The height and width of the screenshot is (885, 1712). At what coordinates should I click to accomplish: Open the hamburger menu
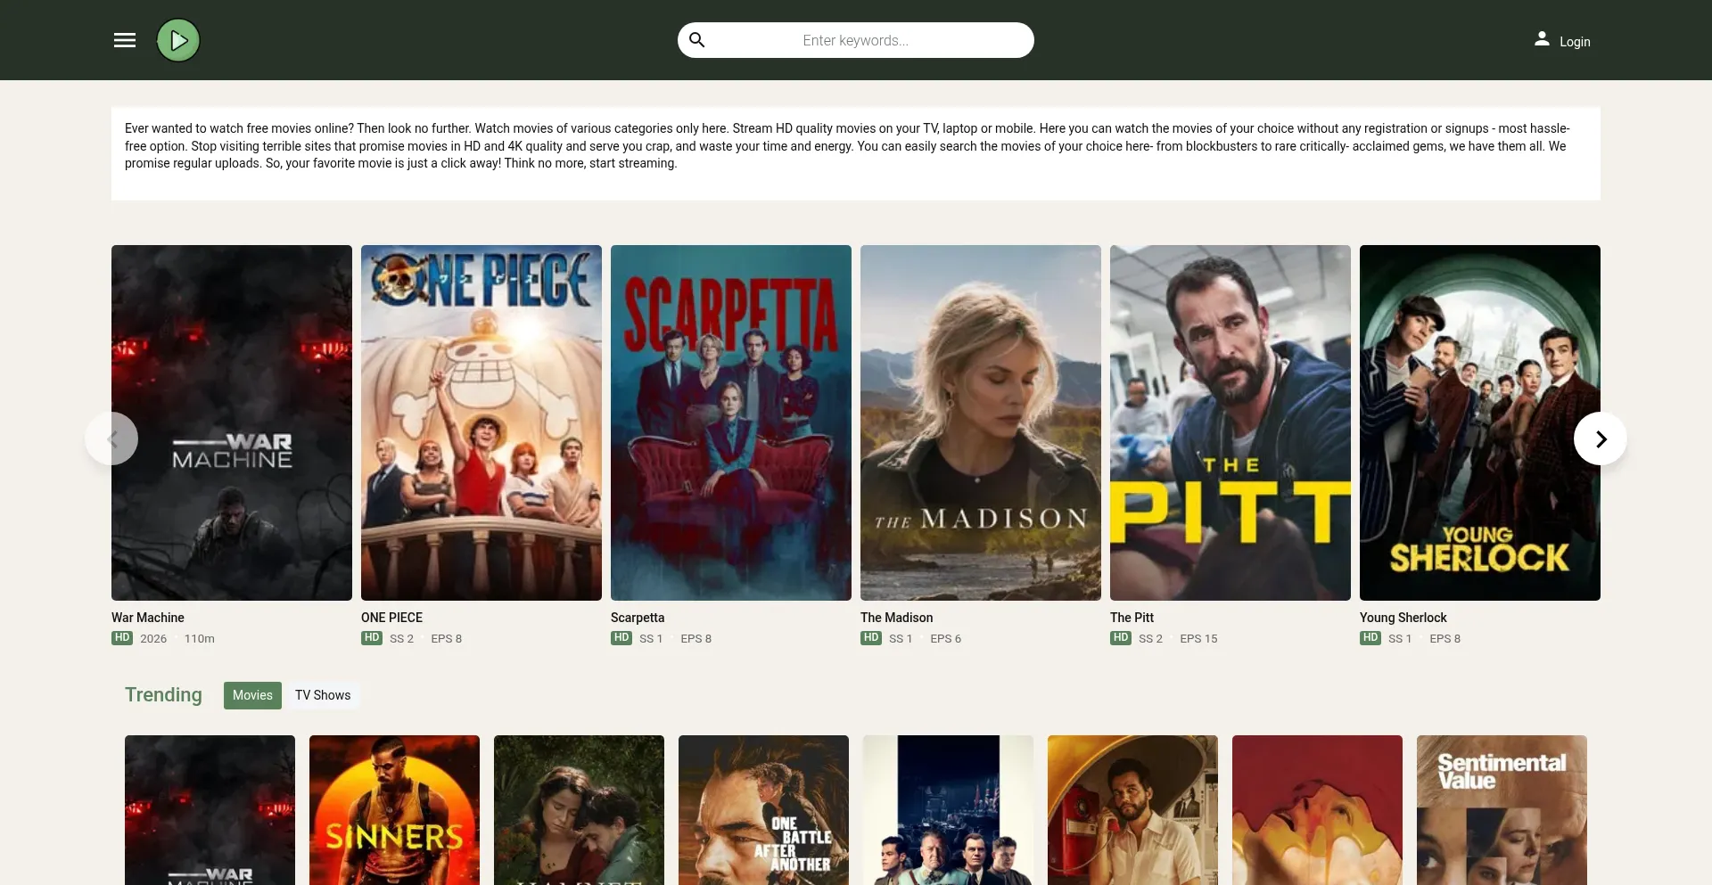(x=125, y=40)
